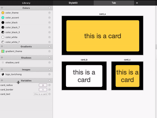
Task: Toggle the circle button in Variables header
Action: click(x=49, y=81)
